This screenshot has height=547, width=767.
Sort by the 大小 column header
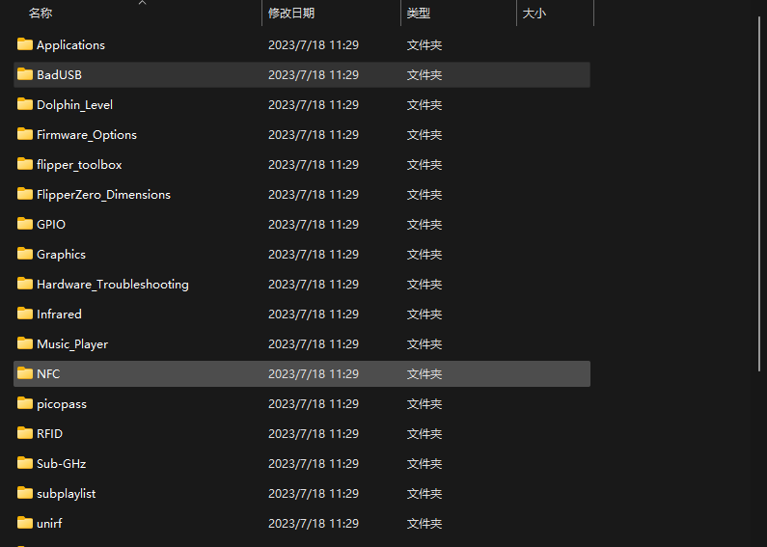click(x=534, y=14)
